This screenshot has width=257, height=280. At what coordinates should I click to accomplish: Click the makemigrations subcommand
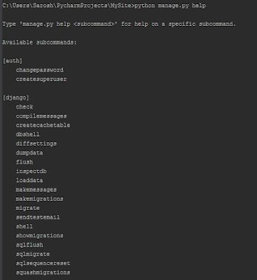point(40,199)
